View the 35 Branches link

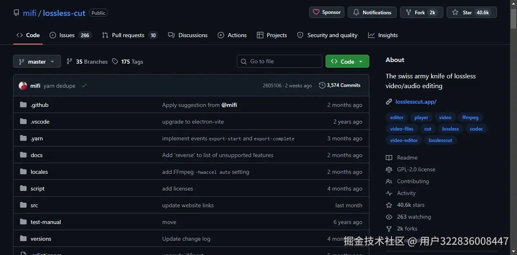[87, 62]
